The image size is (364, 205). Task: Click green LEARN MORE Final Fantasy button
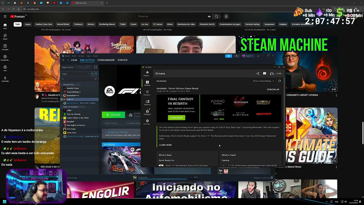176,118
